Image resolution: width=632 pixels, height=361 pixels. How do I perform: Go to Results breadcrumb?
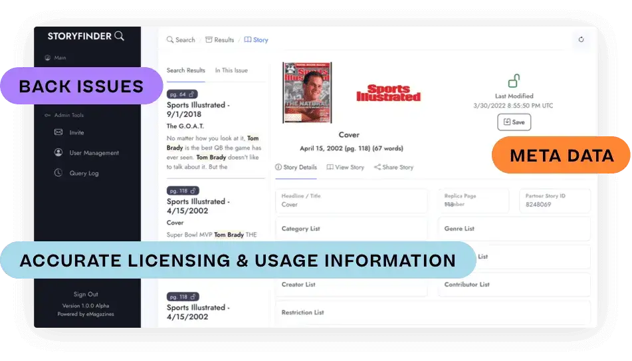224,39
